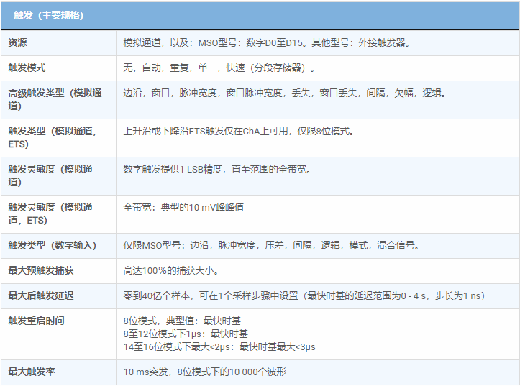
Task: Click the 触发重启时间 row label
Action: point(36,321)
